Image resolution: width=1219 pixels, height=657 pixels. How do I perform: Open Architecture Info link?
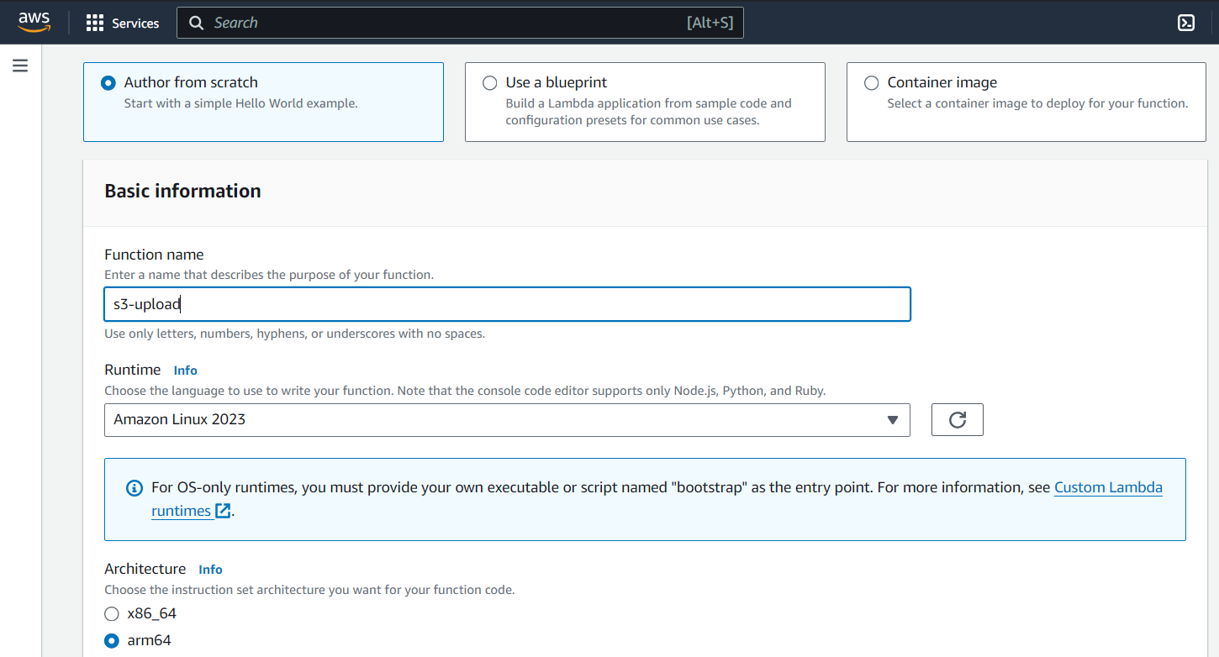pos(211,570)
